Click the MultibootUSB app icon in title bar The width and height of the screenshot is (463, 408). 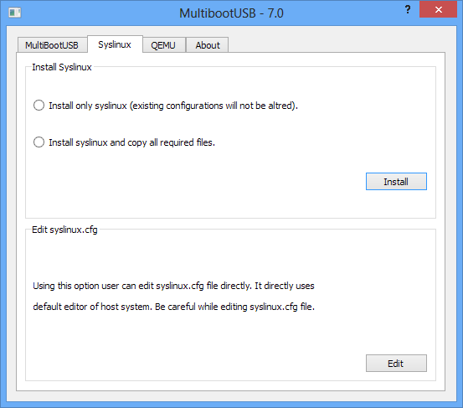coord(15,13)
